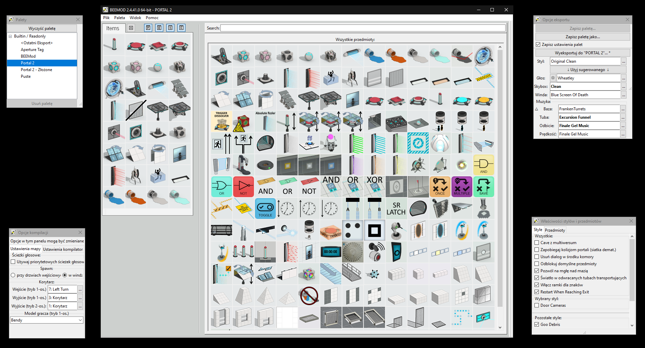
Task: Open the Paleta menu
Action: 120,18
